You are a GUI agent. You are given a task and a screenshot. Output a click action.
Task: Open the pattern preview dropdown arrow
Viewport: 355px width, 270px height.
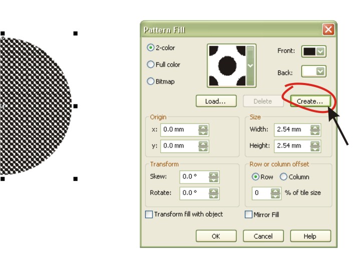point(251,65)
